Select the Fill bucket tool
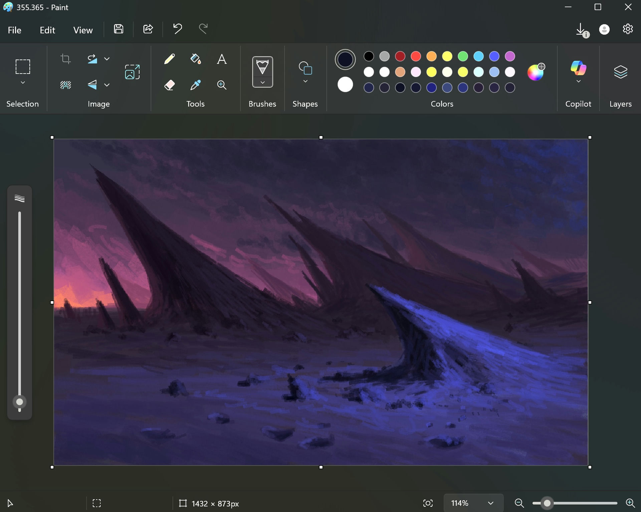The height and width of the screenshot is (512, 641). (x=196, y=59)
